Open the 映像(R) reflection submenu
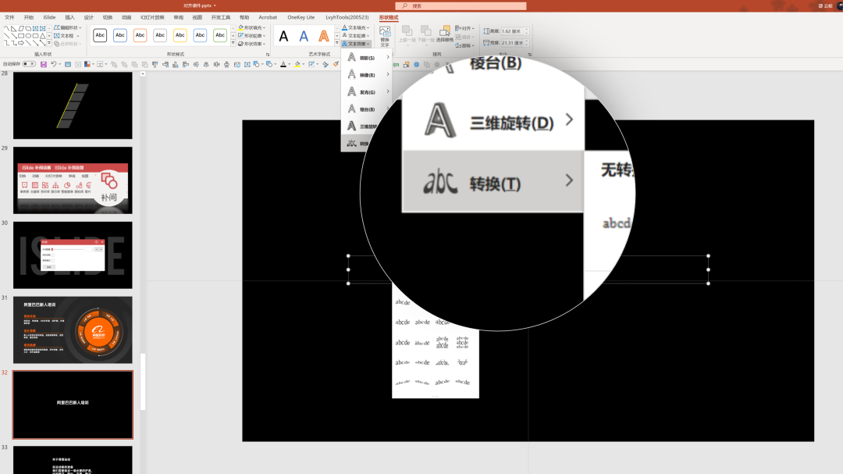This screenshot has width=843, height=474. coord(367,75)
